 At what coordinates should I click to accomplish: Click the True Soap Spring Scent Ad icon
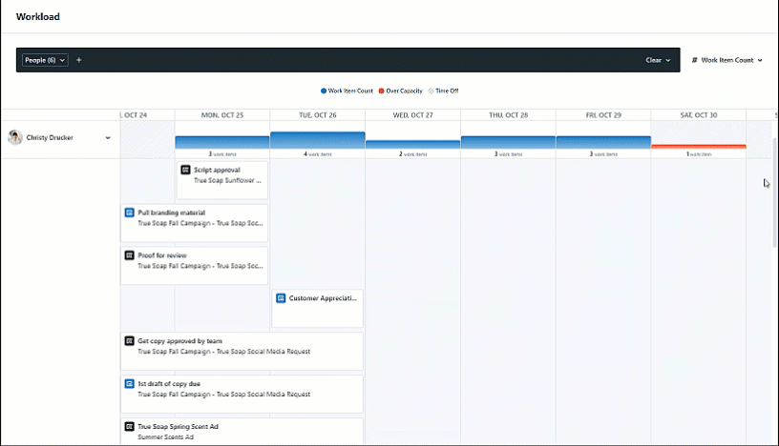click(x=129, y=426)
